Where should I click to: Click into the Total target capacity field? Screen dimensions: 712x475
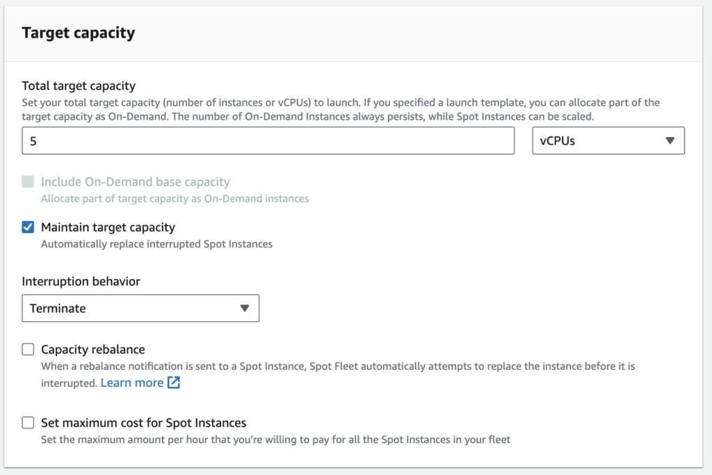tap(268, 140)
